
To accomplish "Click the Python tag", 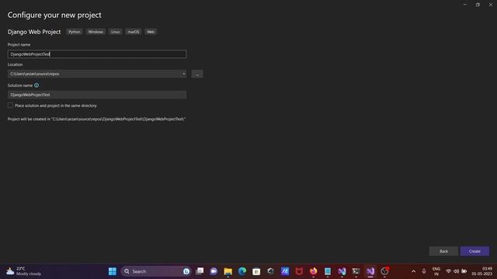I will click(x=75, y=32).
